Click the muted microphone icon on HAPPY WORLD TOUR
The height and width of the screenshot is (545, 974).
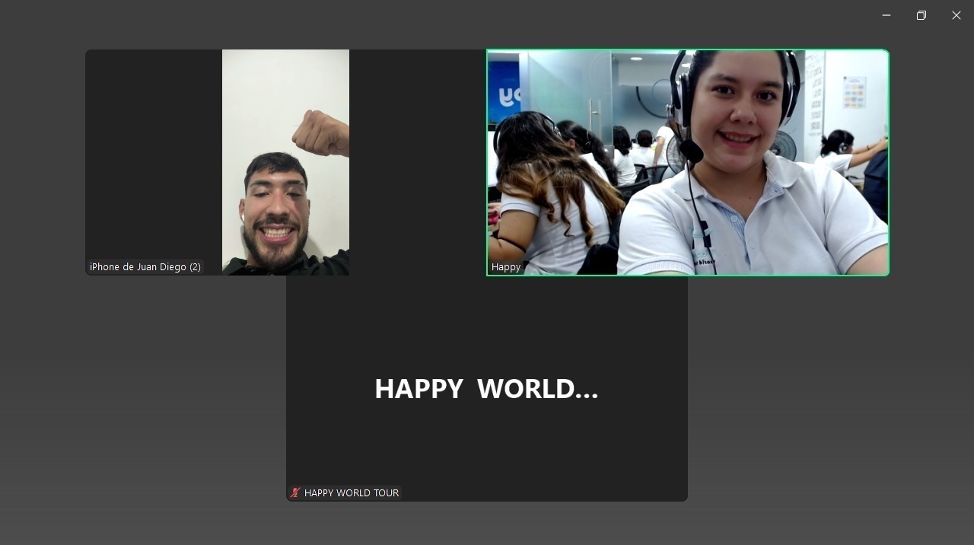point(295,492)
